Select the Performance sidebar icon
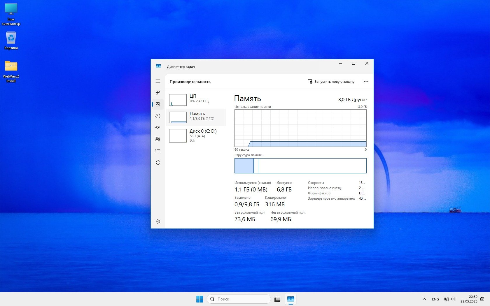The height and width of the screenshot is (306, 490). pos(158,104)
